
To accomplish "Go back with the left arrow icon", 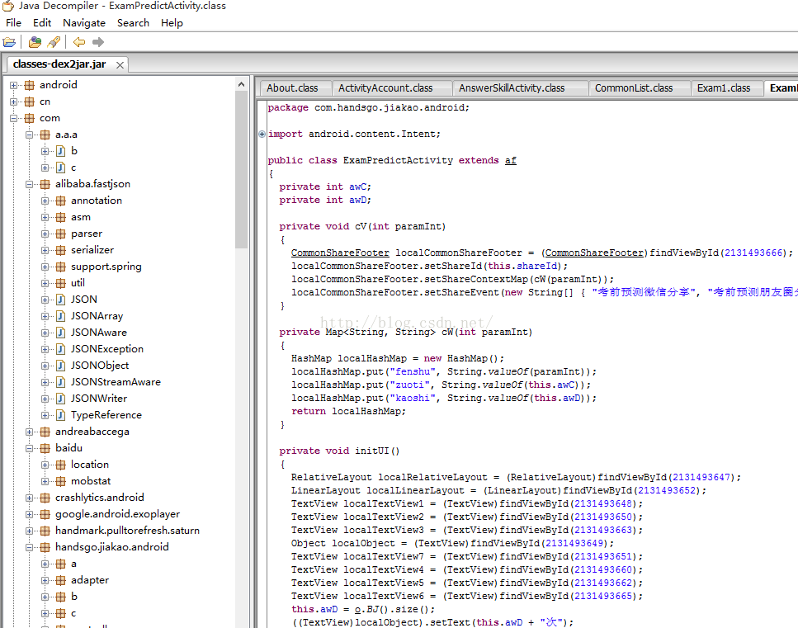I will pyautogui.click(x=79, y=42).
